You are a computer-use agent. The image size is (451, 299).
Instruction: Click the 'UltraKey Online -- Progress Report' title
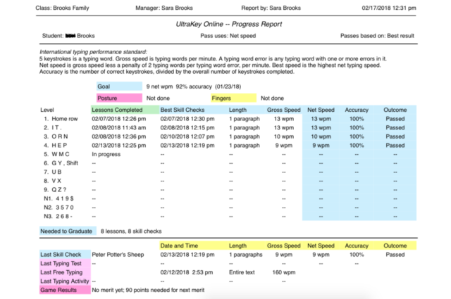pyautogui.click(x=228, y=24)
